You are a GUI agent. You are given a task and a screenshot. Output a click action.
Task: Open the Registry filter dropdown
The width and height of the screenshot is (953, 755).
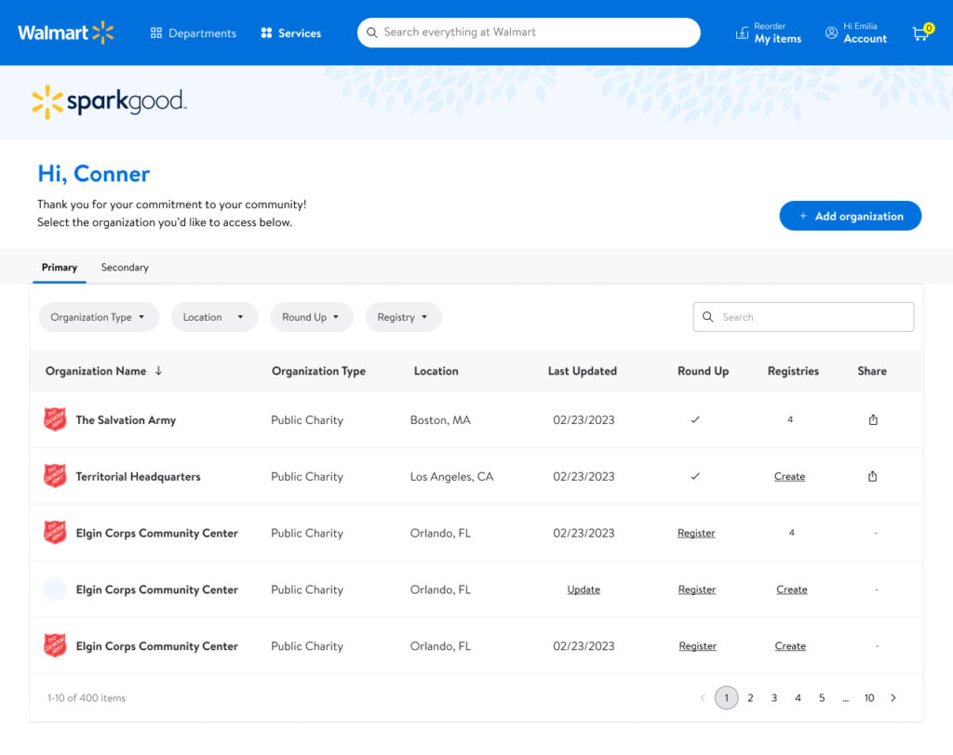(403, 317)
